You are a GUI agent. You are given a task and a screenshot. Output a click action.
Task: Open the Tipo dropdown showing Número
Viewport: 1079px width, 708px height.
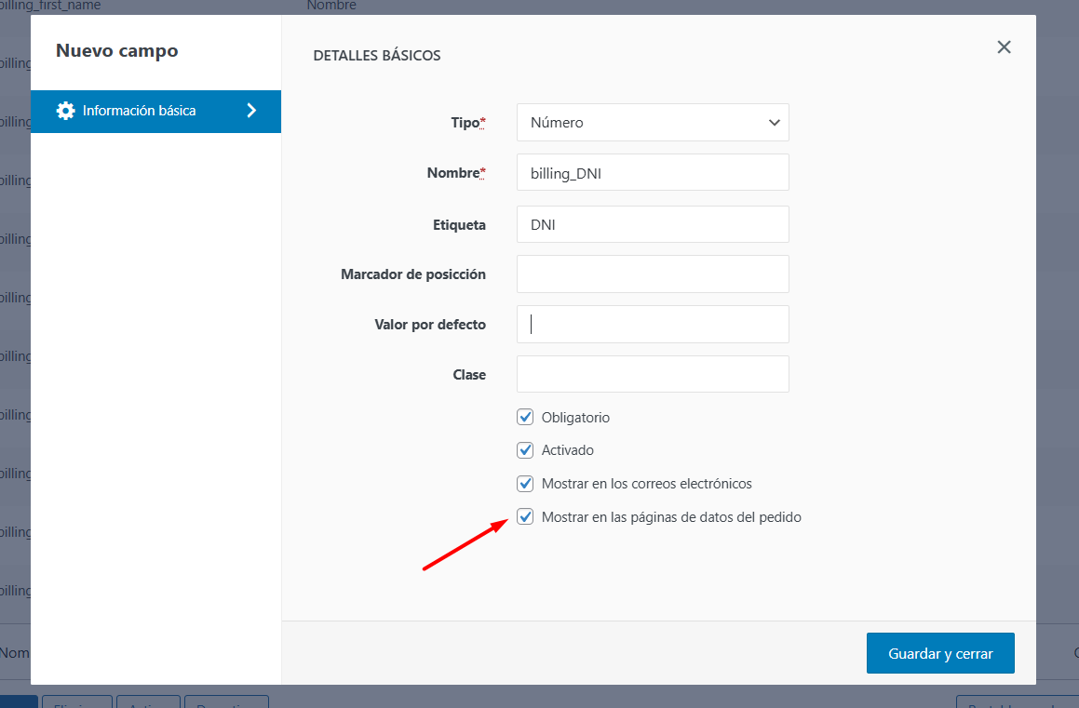[x=652, y=122]
